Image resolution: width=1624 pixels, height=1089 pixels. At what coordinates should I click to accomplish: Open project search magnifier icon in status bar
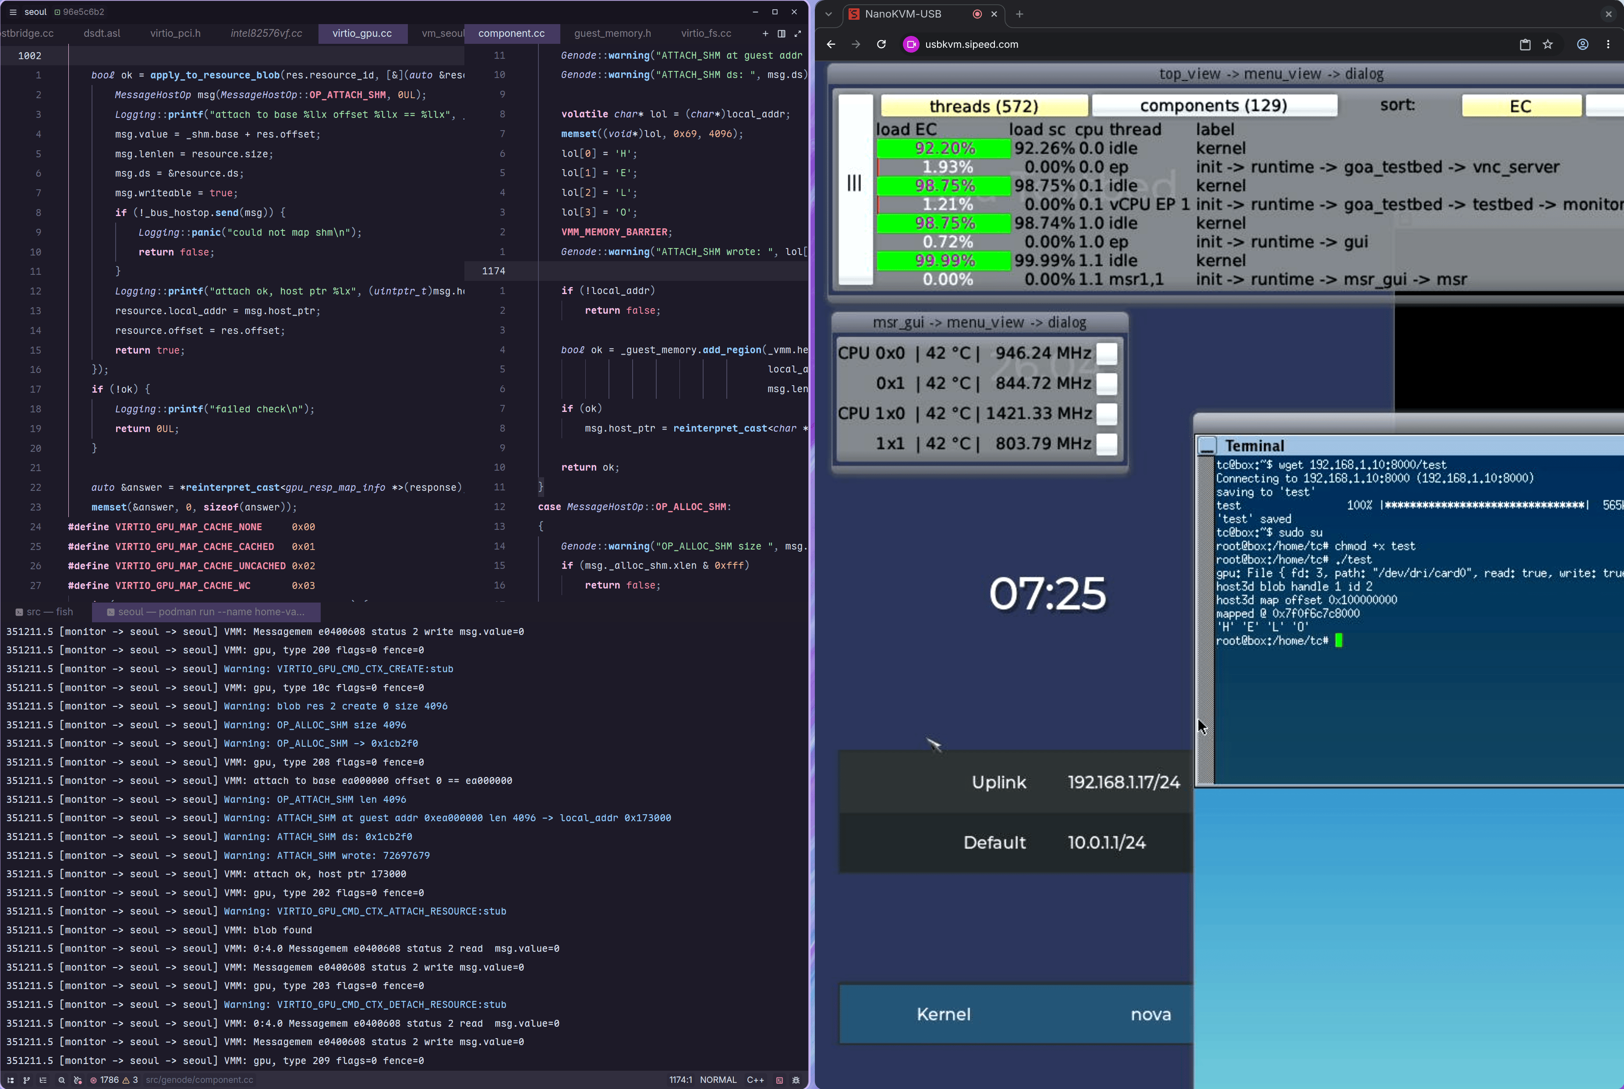(61, 1080)
